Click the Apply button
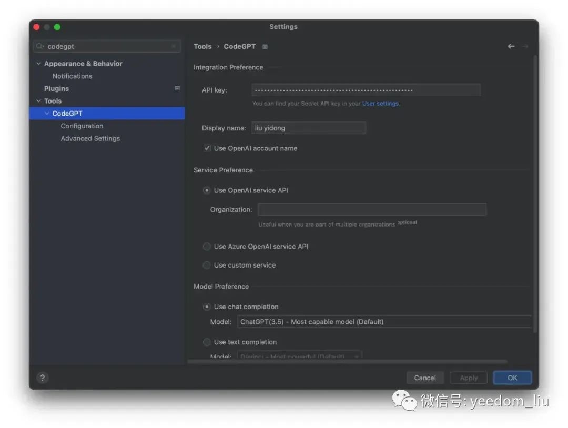The height and width of the screenshot is (428, 568). coord(469,378)
